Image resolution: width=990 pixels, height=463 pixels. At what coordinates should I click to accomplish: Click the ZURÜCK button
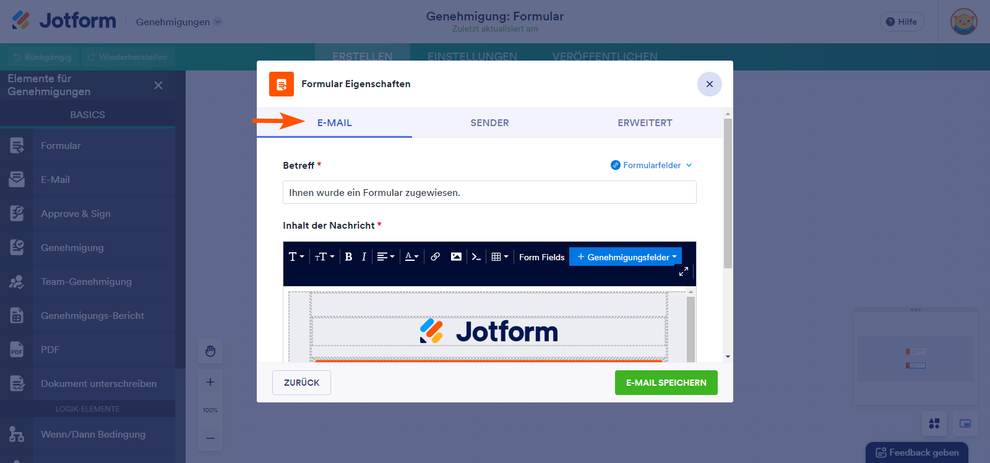[301, 383]
